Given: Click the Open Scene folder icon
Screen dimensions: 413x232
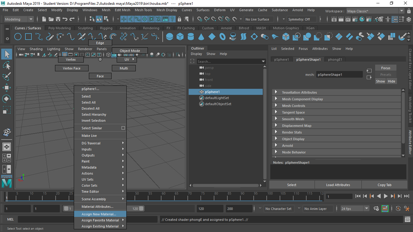Looking at the screenshot, I should [x=51, y=19].
